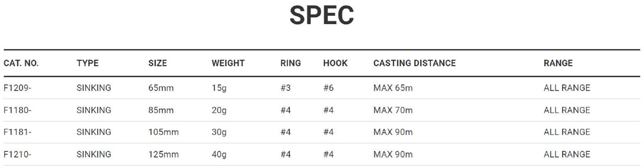Image resolution: width=644 pixels, height=168 pixels.
Task: Click the #6 hook value
Action: [x=328, y=88]
